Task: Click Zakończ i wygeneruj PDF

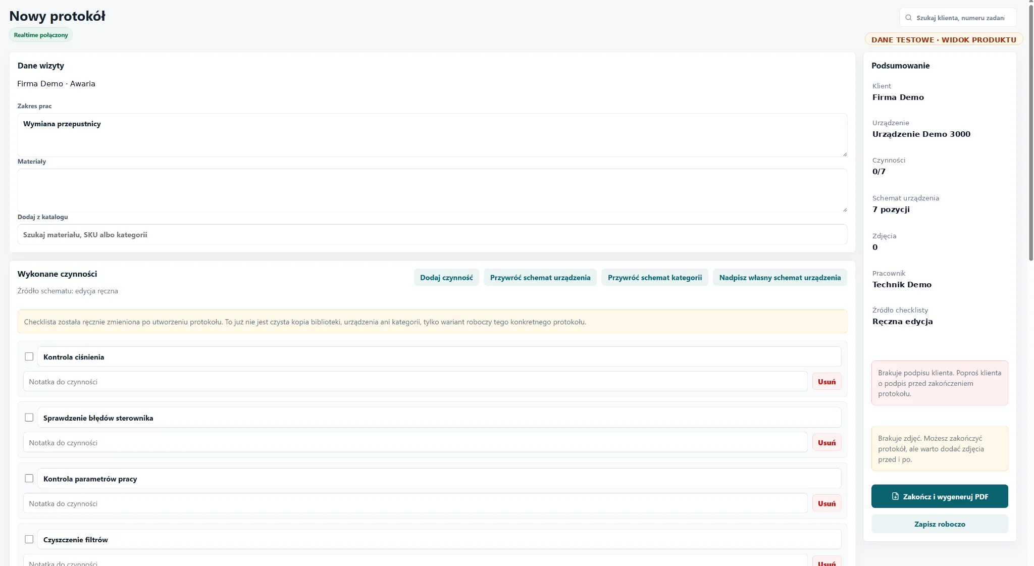Action: [x=940, y=496]
